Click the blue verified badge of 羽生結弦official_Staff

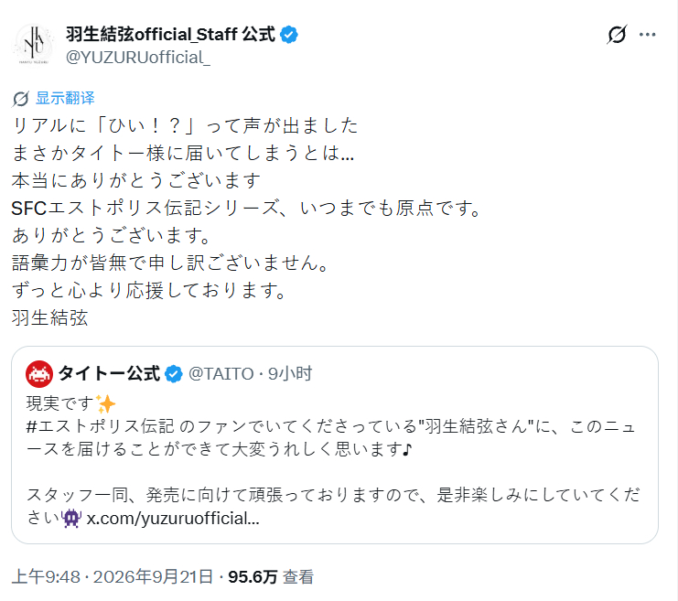(x=289, y=35)
